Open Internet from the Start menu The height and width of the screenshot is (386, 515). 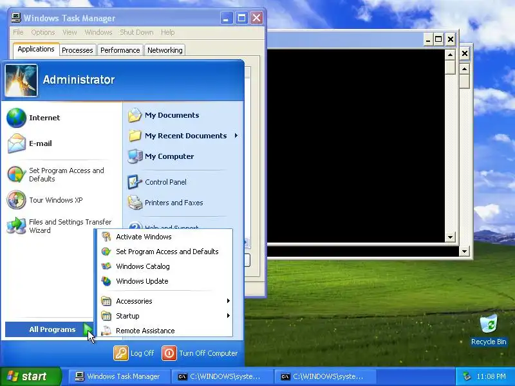(x=61, y=118)
